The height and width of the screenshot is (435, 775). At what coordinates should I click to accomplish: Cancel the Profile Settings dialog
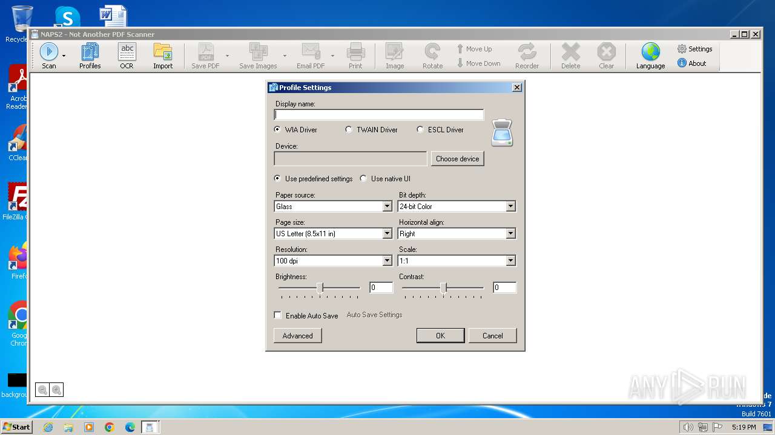493,336
